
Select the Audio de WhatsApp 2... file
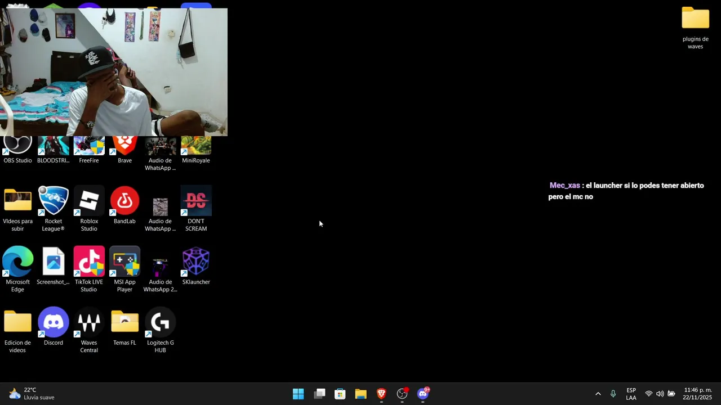pos(160,274)
